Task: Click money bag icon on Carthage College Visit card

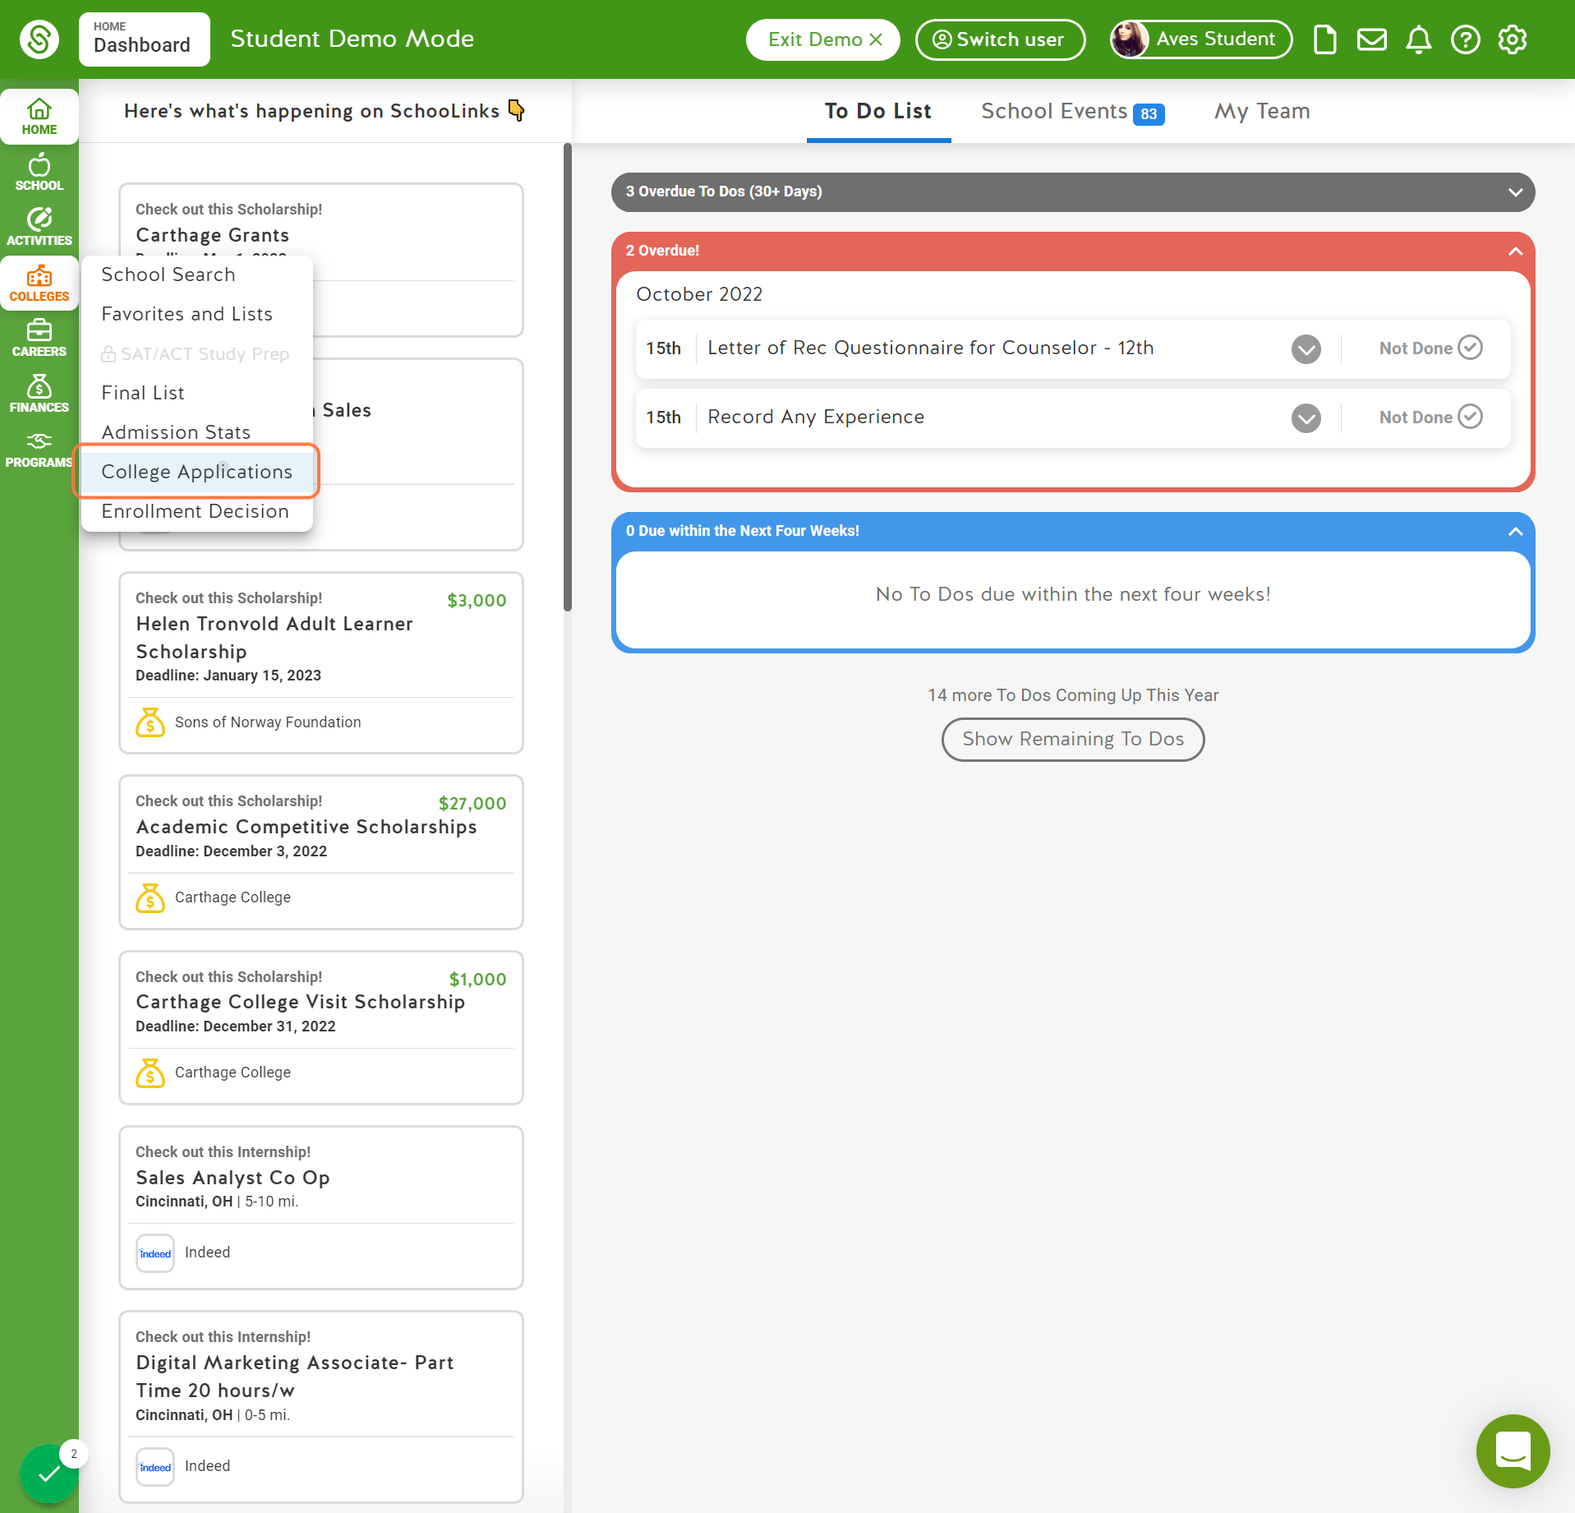Action: [150, 1072]
